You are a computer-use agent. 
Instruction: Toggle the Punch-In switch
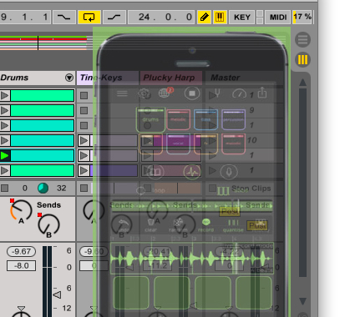(x=64, y=18)
